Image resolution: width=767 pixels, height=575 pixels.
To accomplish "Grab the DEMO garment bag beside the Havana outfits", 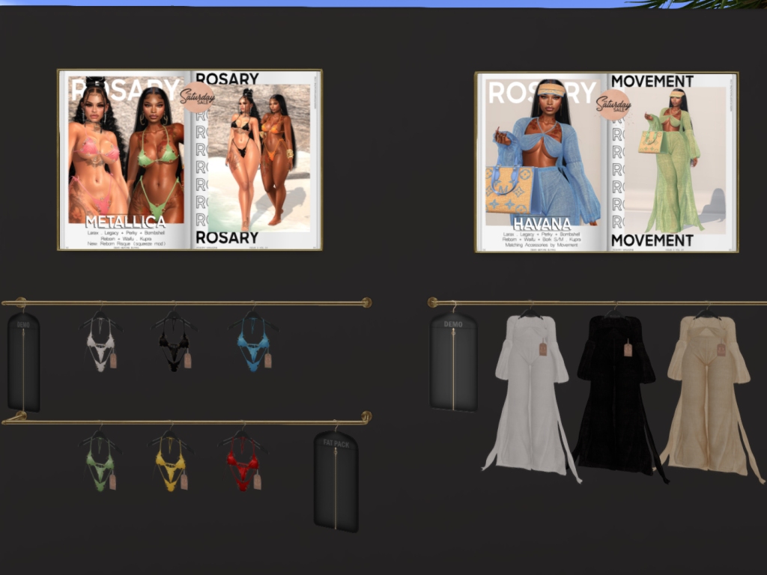I will tap(453, 362).
